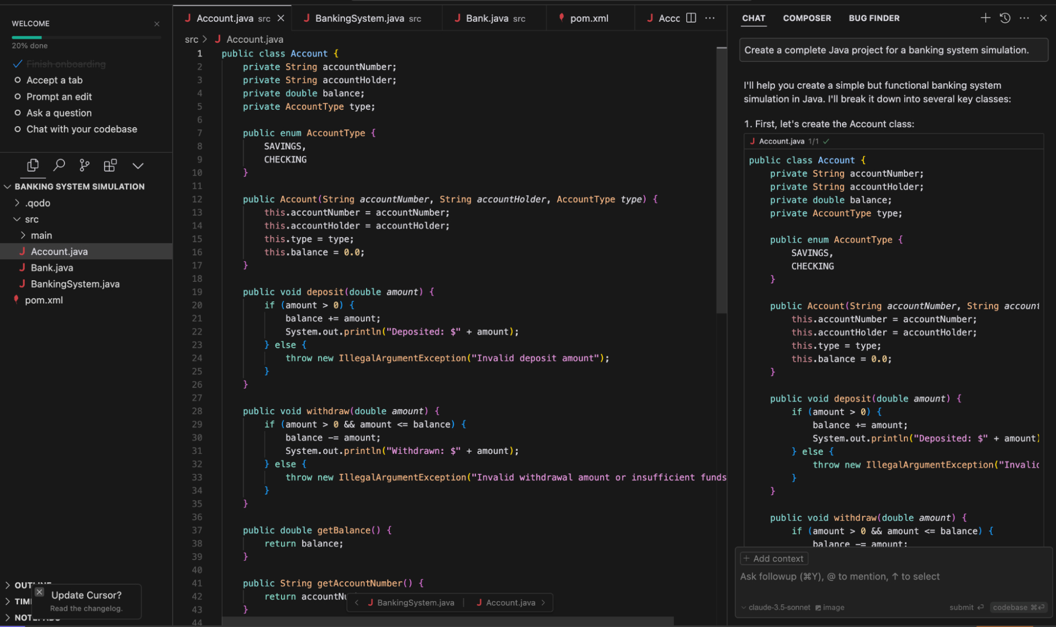Click the image attach icon

click(818, 607)
